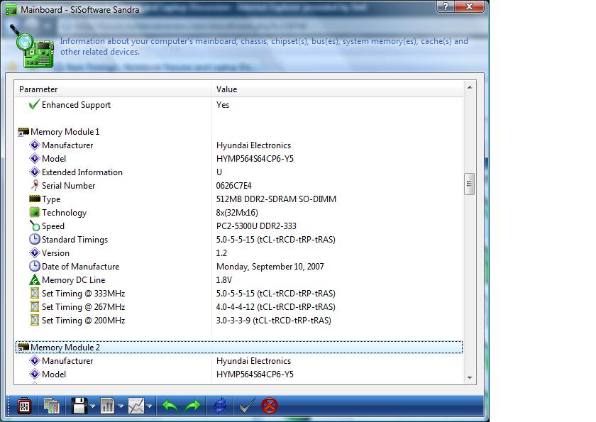Click the value 8x(32Mx16)

(x=237, y=213)
